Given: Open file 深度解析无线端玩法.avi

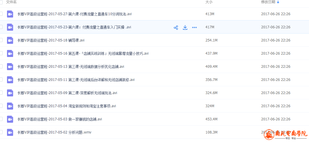Looking at the screenshot, I should [x=67, y=93].
